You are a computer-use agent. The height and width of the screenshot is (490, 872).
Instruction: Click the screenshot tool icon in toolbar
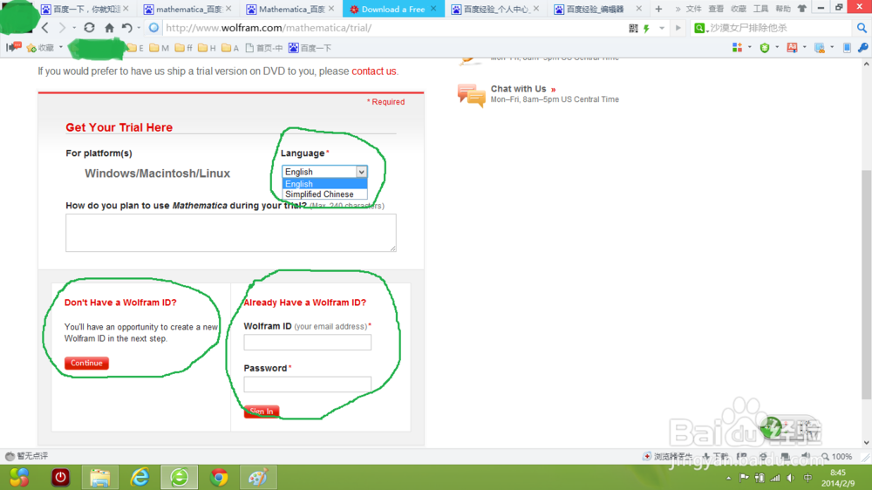(819, 48)
